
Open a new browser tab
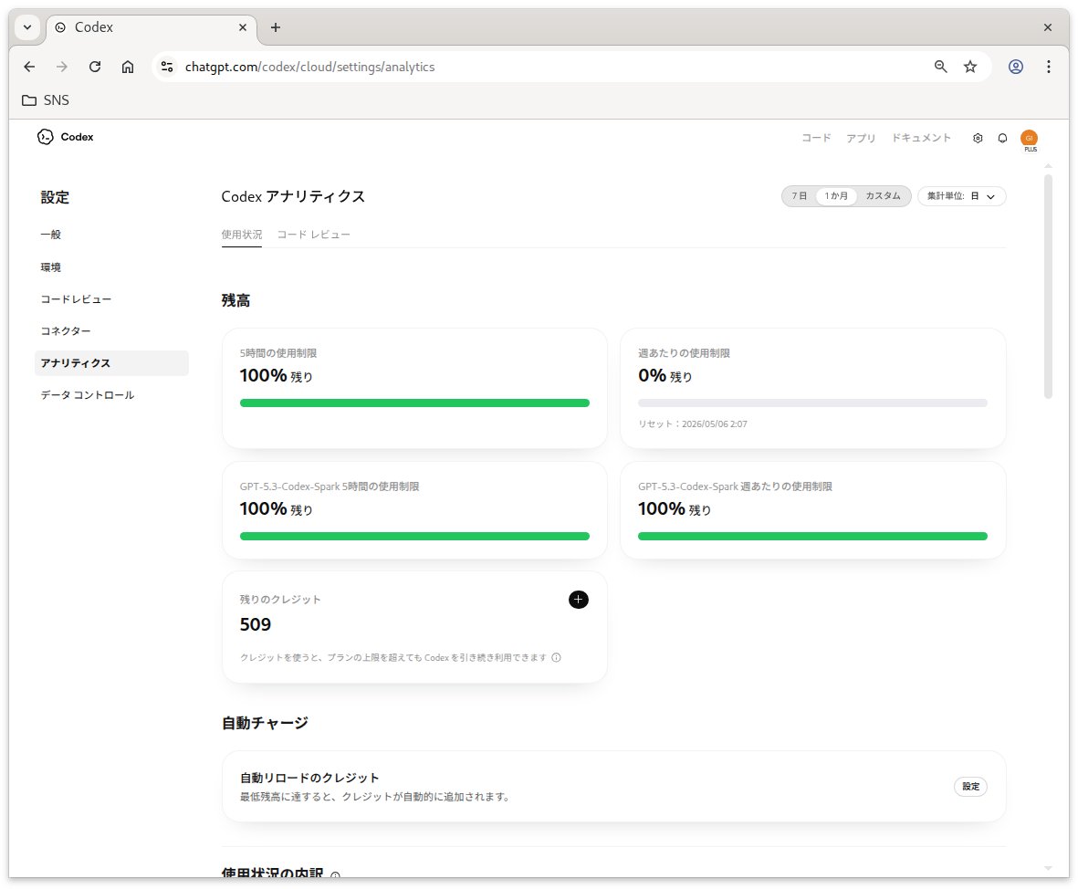[276, 27]
